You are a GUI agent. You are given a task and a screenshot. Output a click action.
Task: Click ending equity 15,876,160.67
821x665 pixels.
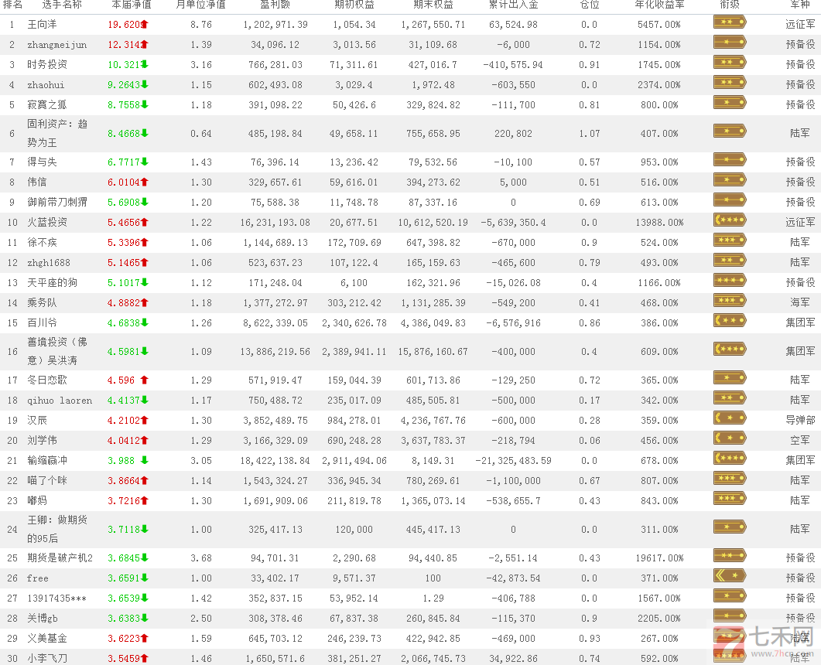(433, 352)
